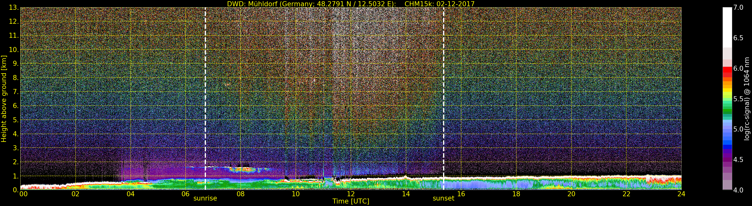Click the height axis tick '5.'
Image resolution: width=752 pixels, height=206 pixels.
pos(16,120)
